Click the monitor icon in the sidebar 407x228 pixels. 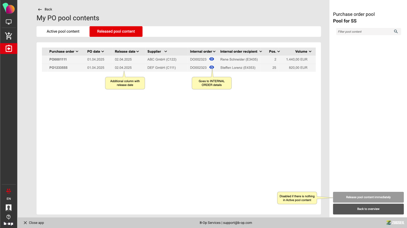9,22
